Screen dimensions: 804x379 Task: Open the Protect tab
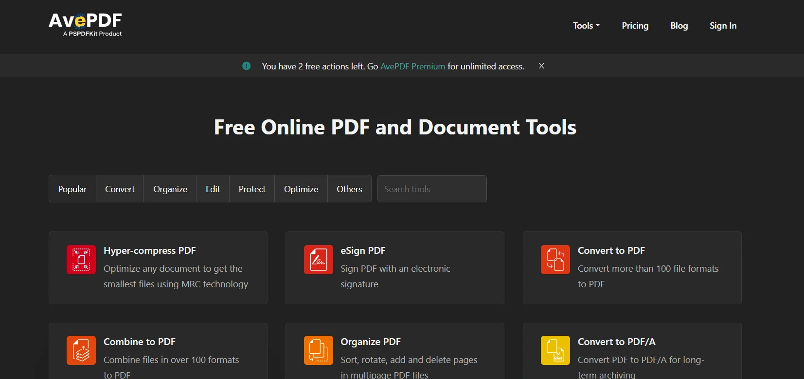coord(252,189)
